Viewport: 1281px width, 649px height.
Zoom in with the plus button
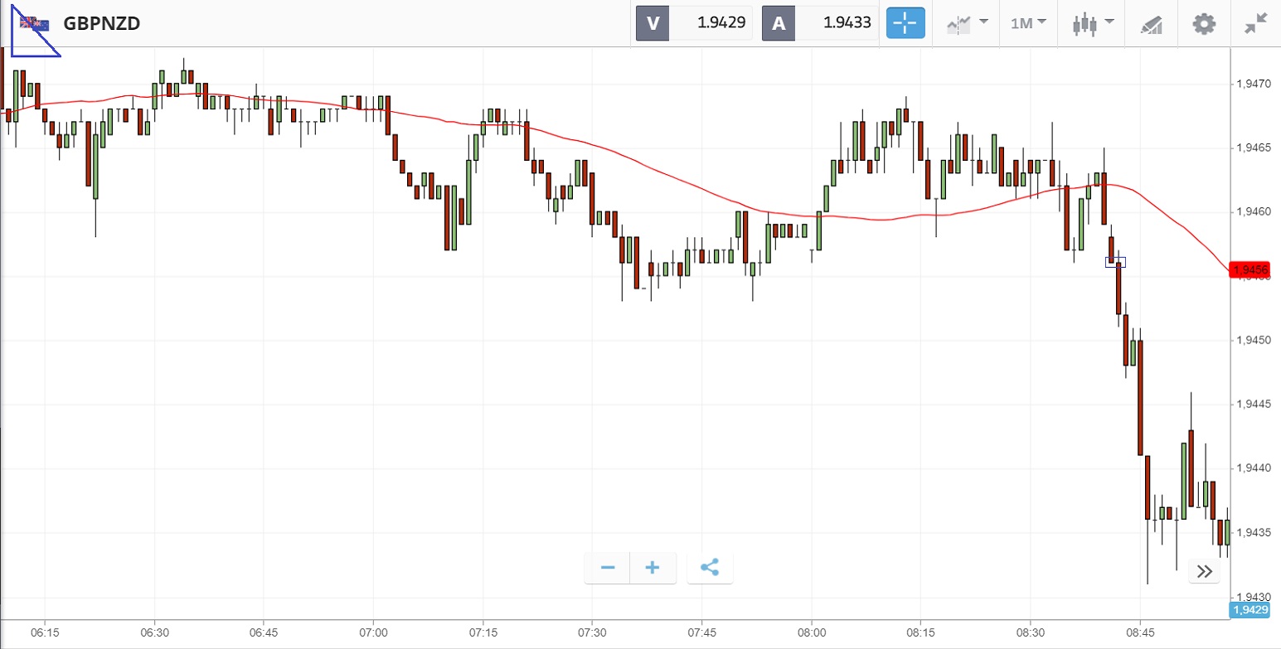[653, 568]
